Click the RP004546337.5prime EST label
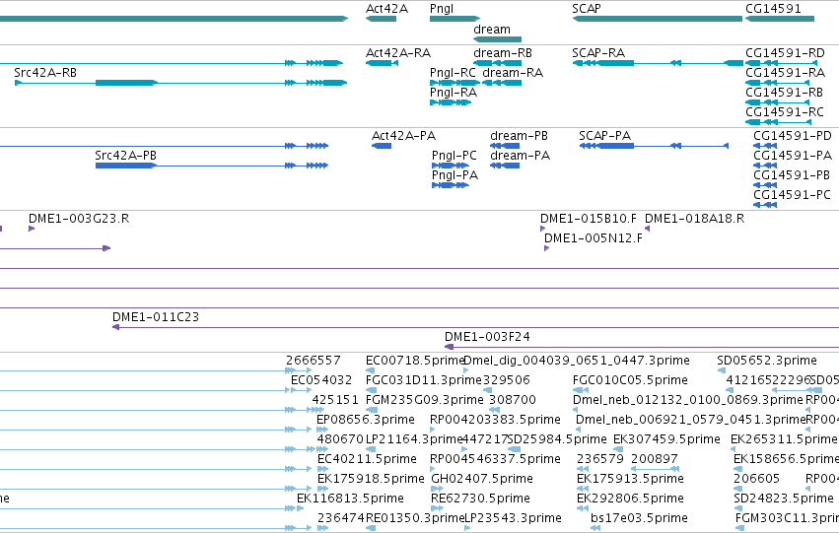Viewport: 839px width, 533px height. pos(495,459)
